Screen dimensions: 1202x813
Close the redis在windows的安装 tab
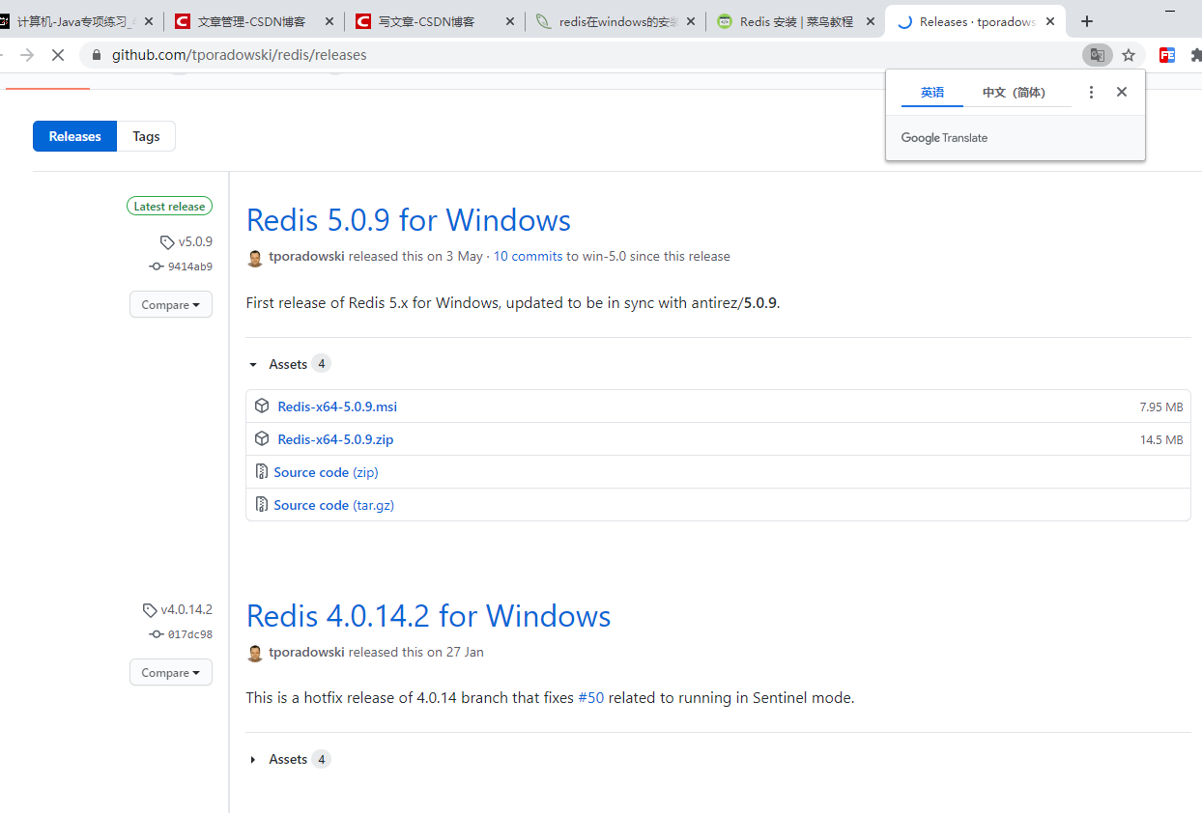coord(690,21)
